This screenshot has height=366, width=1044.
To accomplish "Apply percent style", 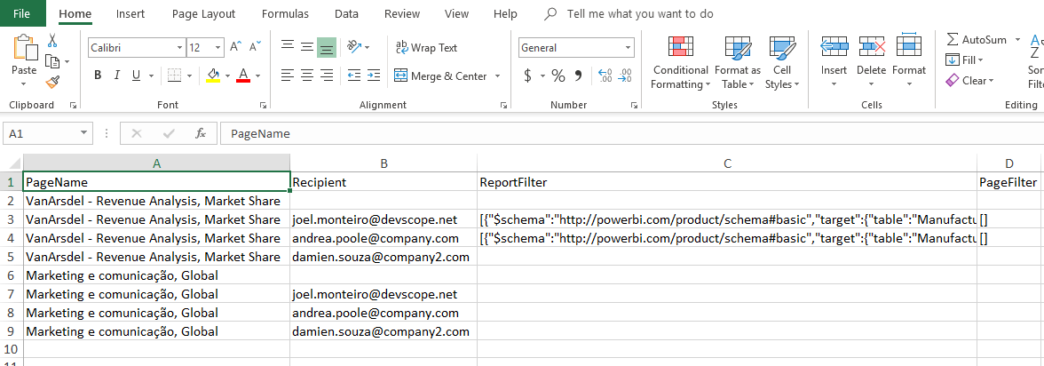I will [x=558, y=76].
